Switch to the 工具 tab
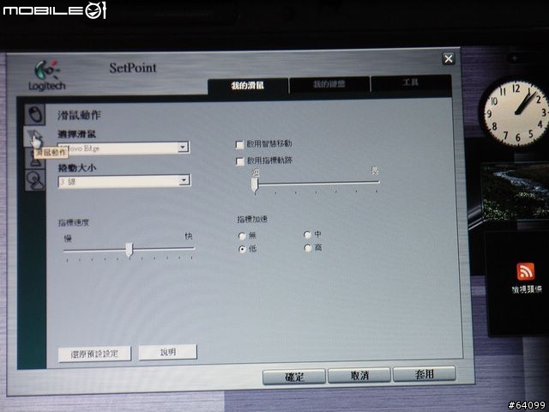The height and width of the screenshot is (412, 549). tap(410, 82)
